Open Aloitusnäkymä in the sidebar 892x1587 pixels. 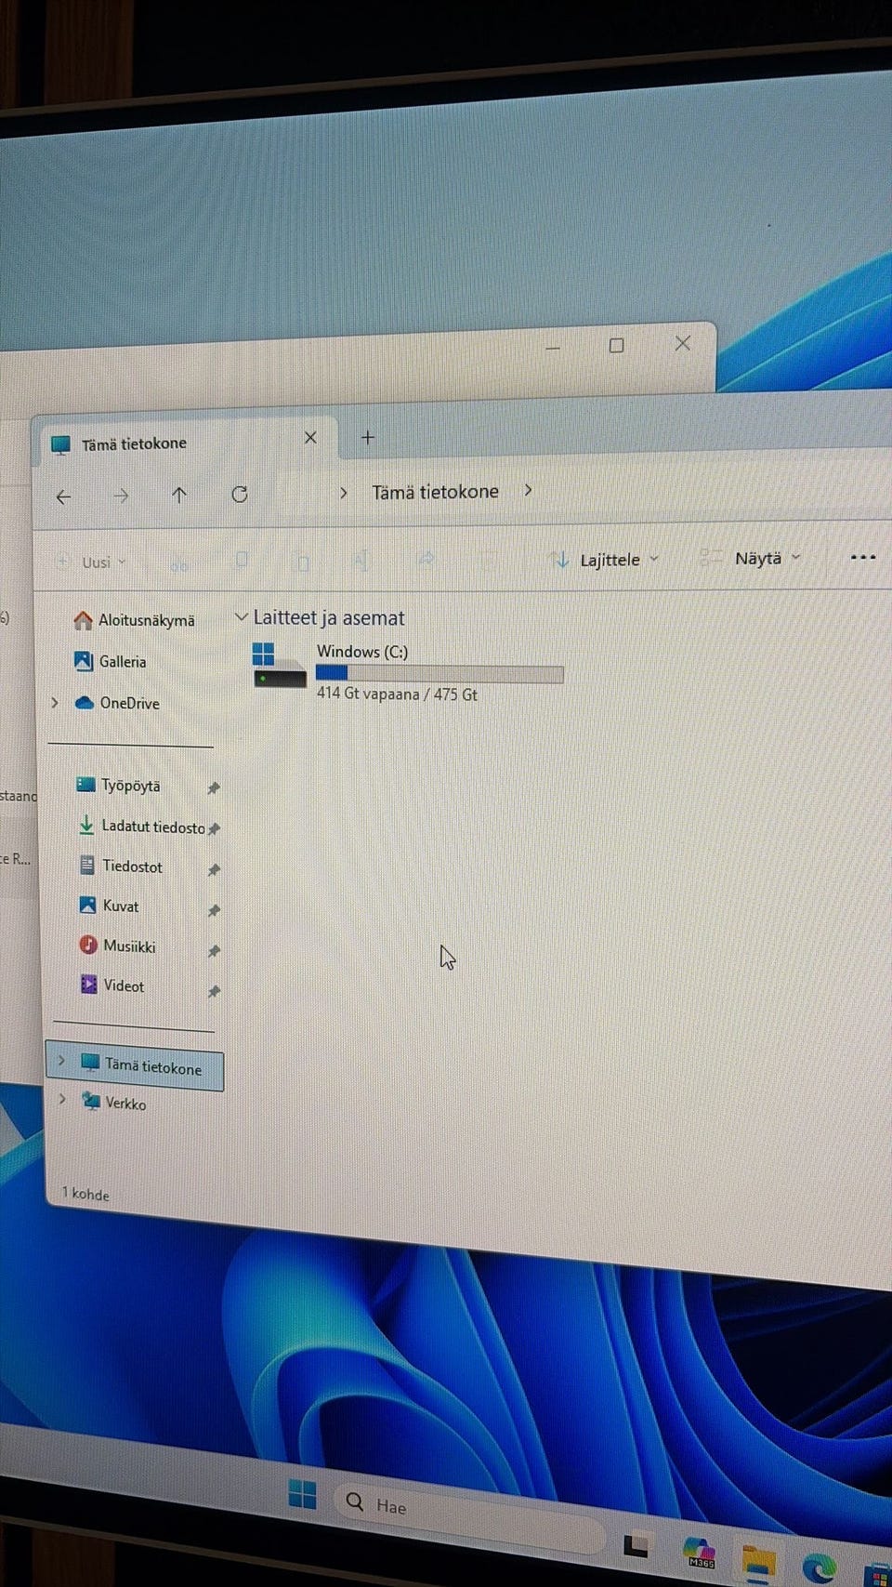135,620
